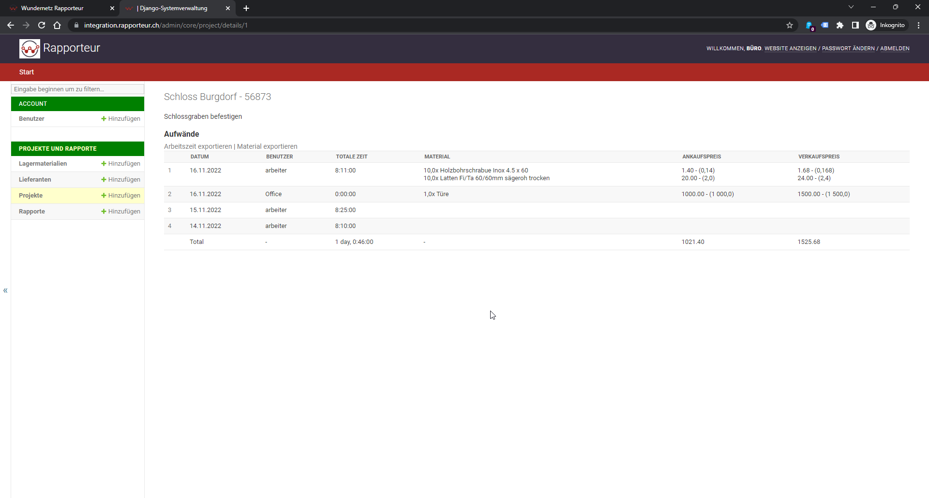Screen dimensions: 929x498
Task: Reload the page
Action: click(42, 25)
